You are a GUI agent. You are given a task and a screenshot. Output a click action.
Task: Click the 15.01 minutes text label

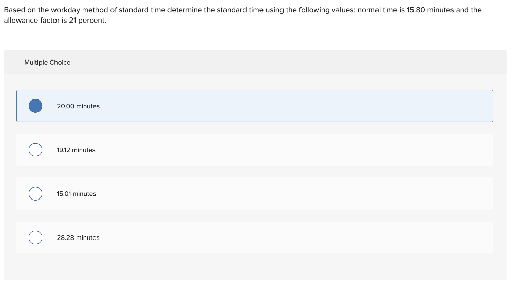[x=76, y=194]
